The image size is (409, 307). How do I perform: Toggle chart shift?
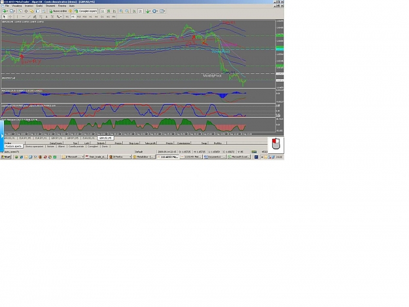click(140, 11)
